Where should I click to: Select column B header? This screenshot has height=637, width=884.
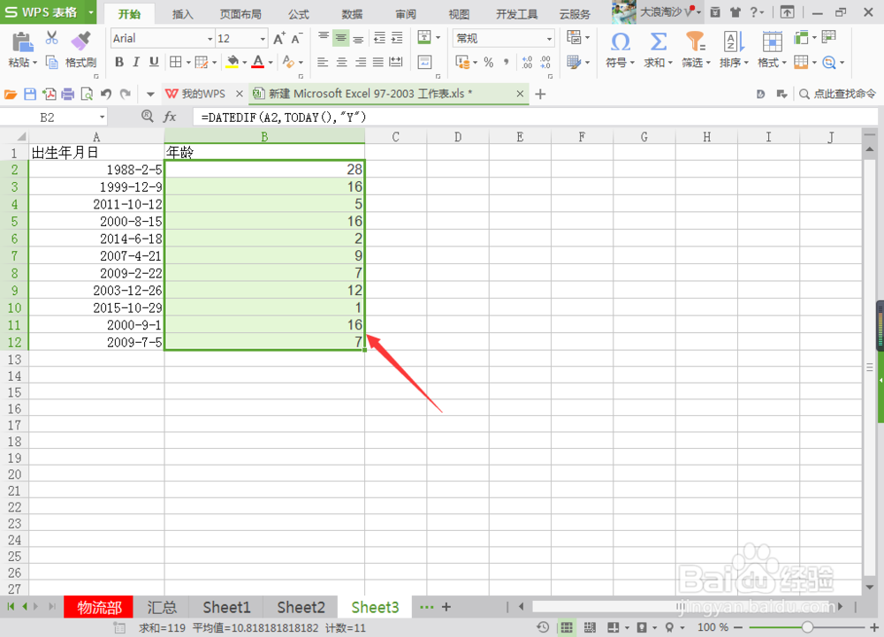[264, 137]
